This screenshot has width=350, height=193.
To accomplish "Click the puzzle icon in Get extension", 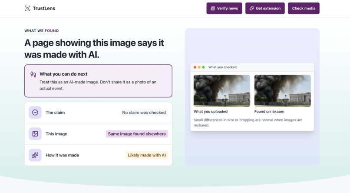I will tap(251, 8).
